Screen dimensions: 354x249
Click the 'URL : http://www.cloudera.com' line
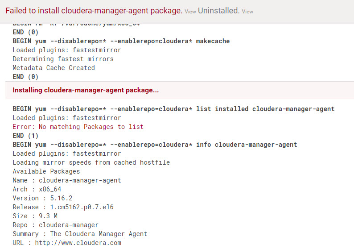coord(67,243)
